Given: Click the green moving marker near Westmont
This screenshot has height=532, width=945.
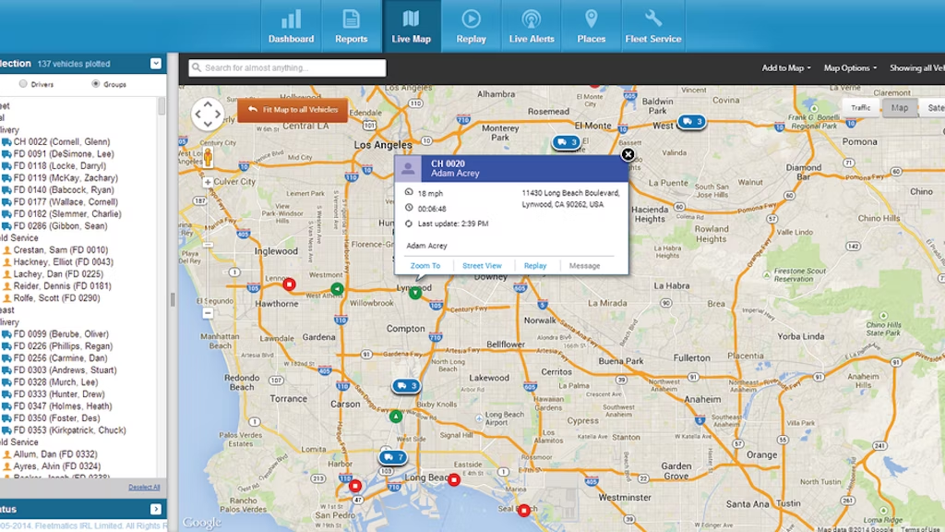Looking at the screenshot, I should click(337, 289).
